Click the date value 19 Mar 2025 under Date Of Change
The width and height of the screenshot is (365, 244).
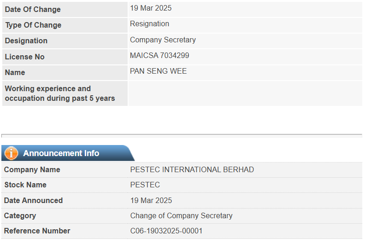click(151, 8)
